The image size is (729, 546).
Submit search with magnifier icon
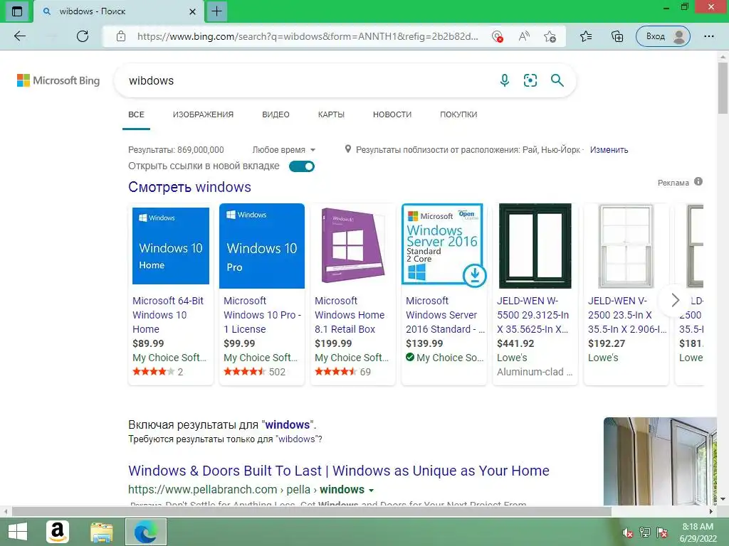(557, 80)
